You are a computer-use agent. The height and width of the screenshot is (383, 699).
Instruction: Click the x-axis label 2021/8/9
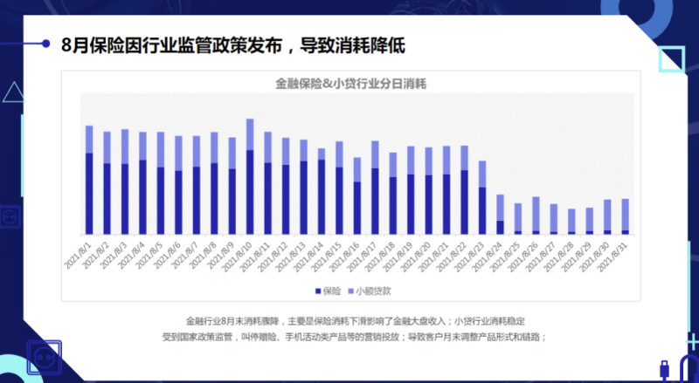(x=220, y=256)
